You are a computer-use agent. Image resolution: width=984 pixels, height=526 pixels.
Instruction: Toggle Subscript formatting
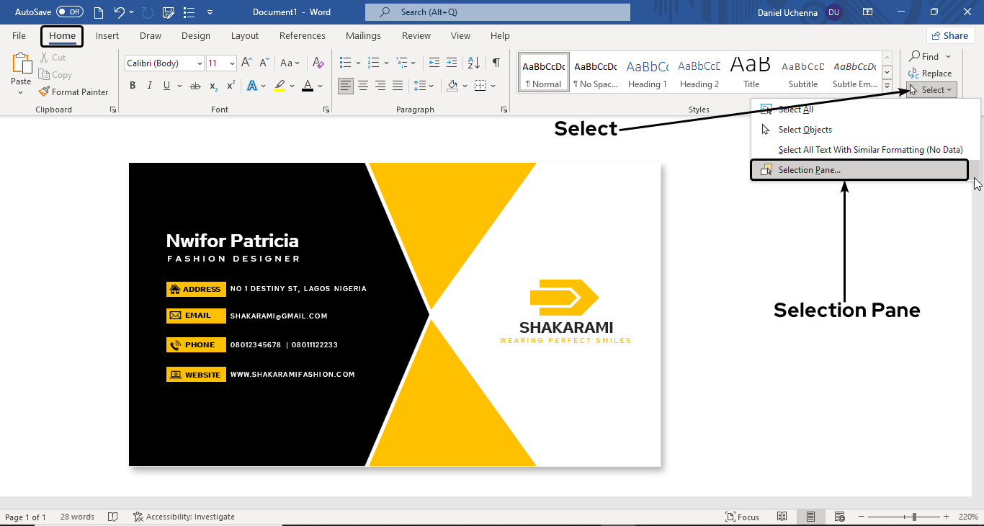(x=213, y=86)
